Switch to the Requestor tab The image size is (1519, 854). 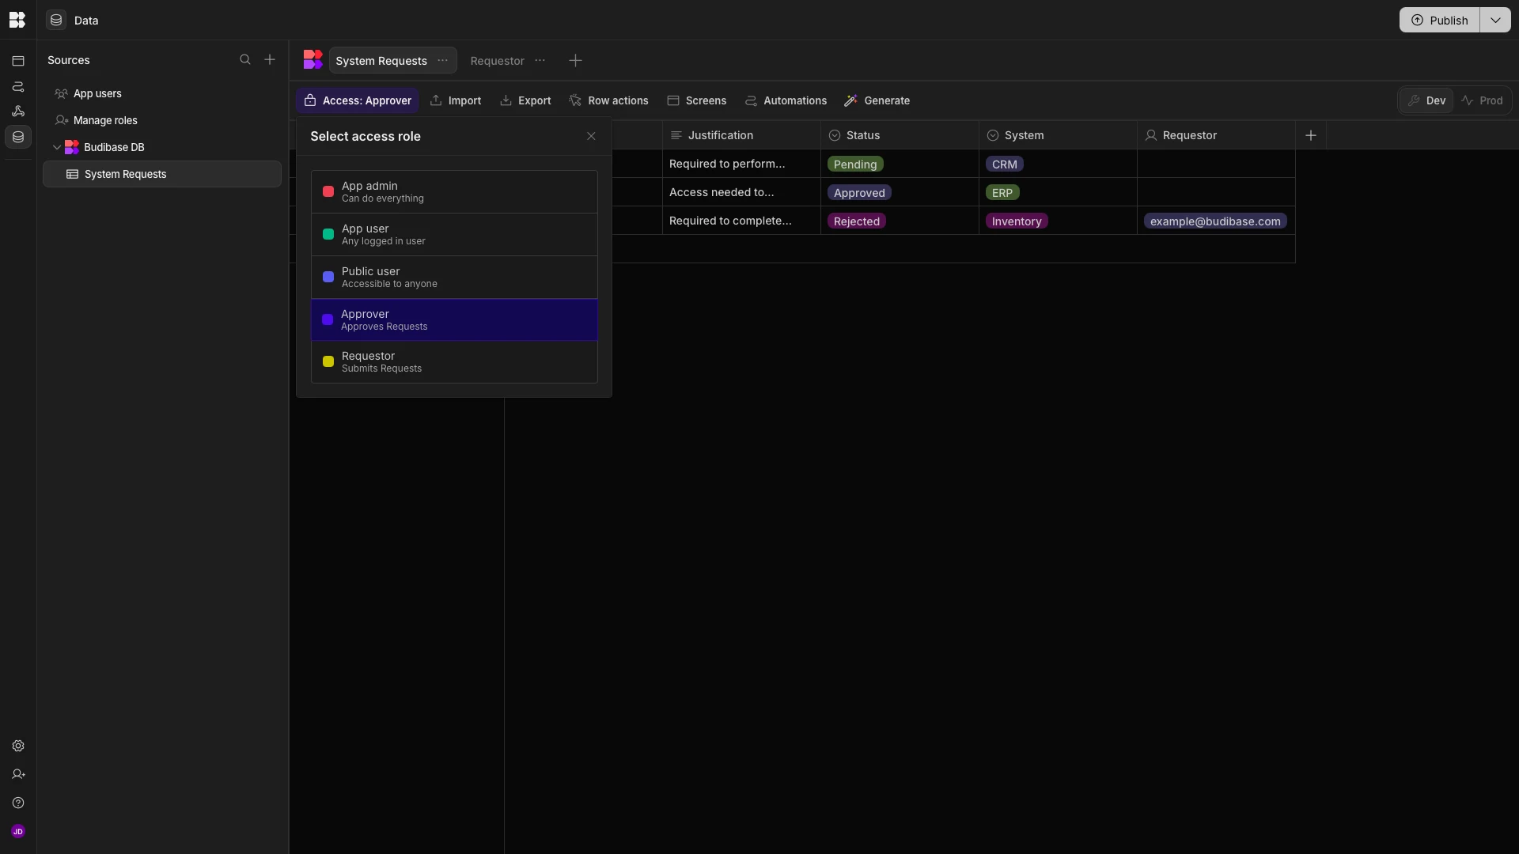click(x=496, y=61)
